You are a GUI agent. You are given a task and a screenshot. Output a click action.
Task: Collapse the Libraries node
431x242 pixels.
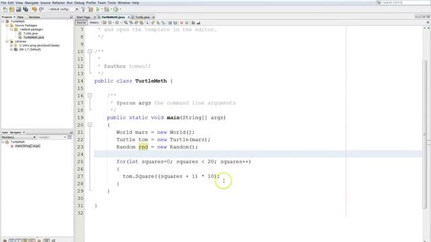7,42
